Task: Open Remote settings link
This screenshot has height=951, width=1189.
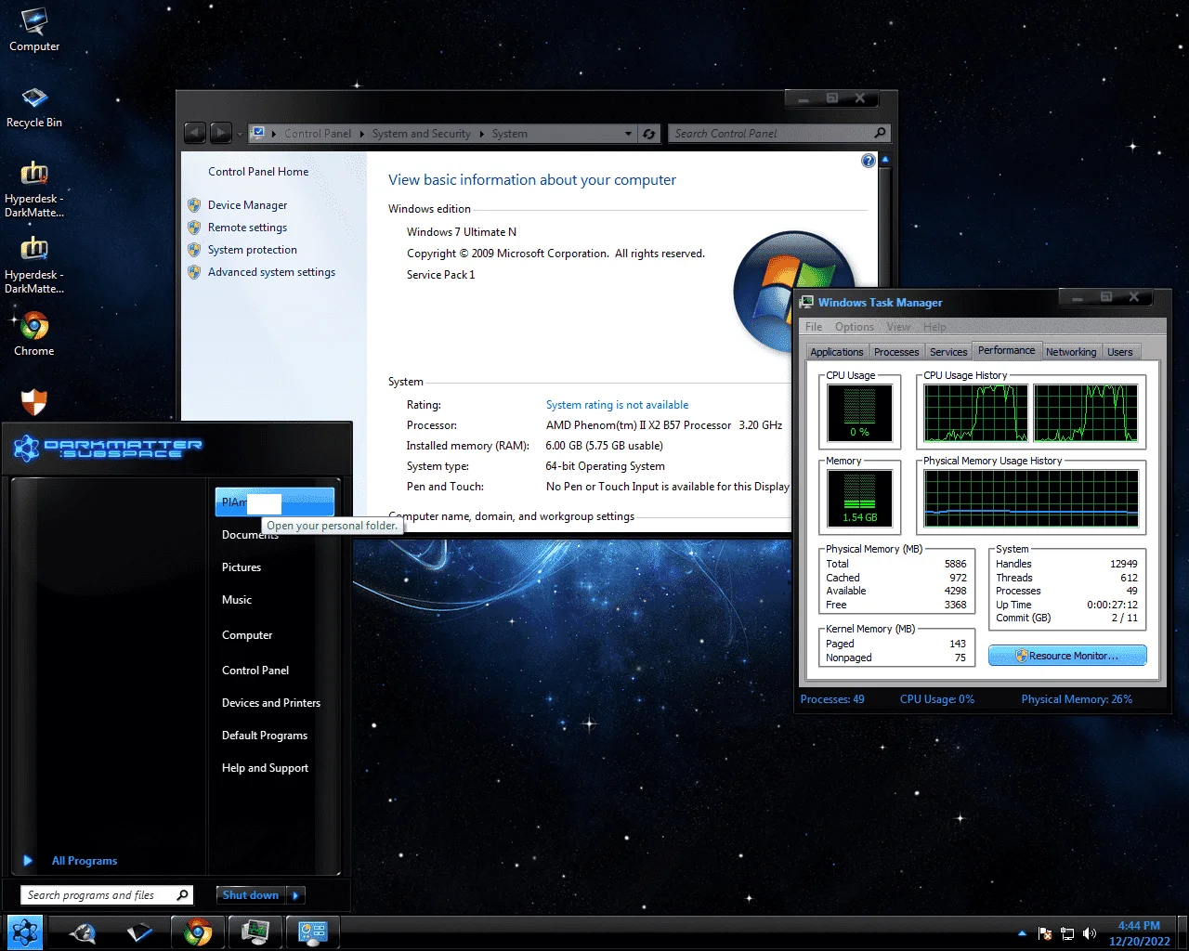Action: click(247, 228)
